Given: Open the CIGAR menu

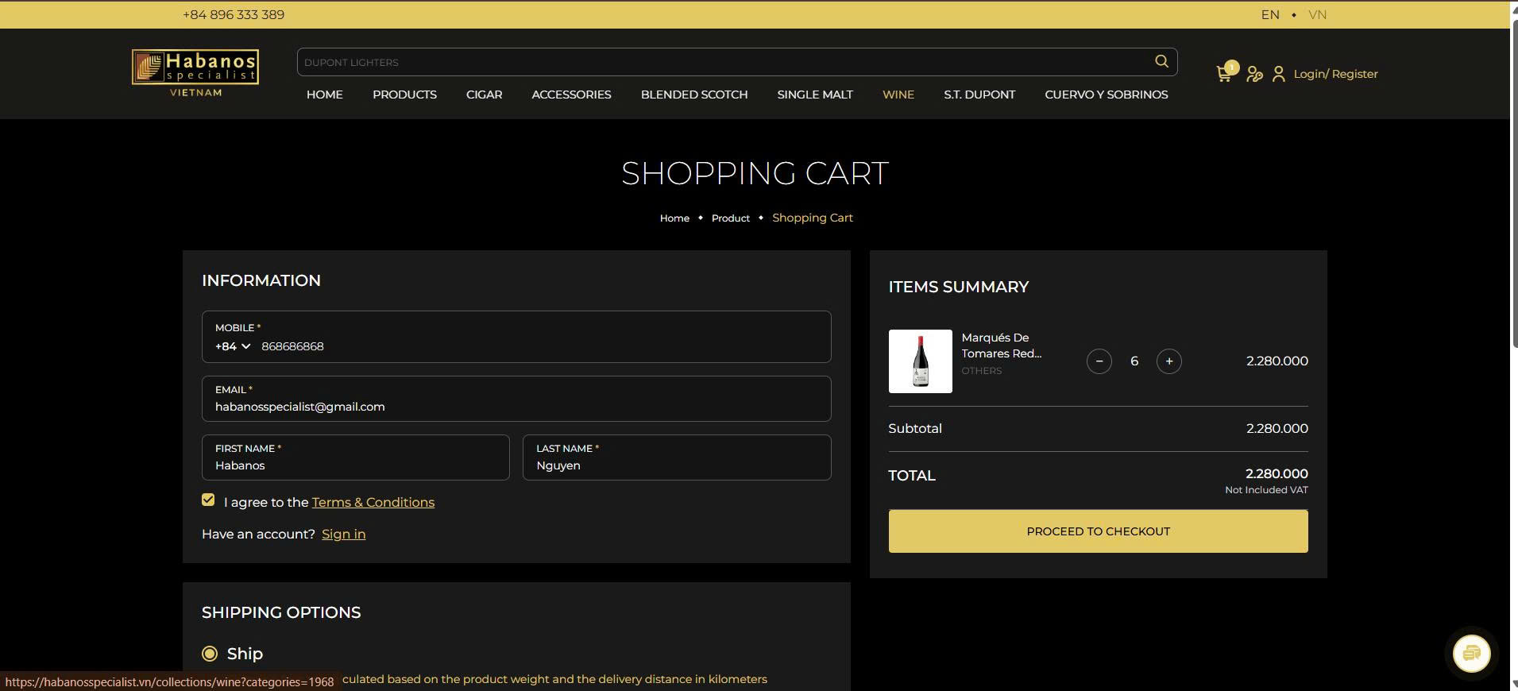Looking at the screenshot, I should 484,95.
